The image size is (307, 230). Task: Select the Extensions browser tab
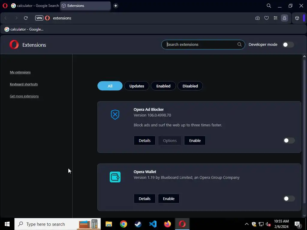(85, 6)
